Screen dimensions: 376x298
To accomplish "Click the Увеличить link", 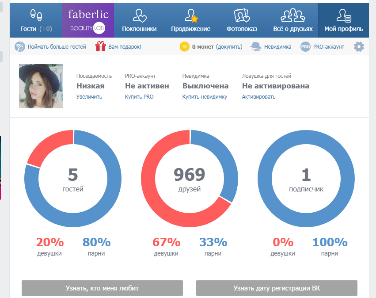I will point(89,97).
